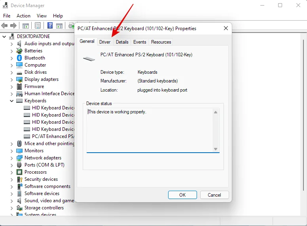Click the action pane toolbar icon
The width and height of the screenshot is (307, 226).
[59, 25]
